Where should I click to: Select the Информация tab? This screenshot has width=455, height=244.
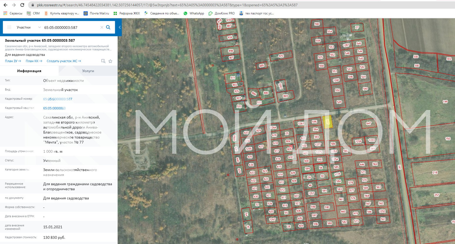point(29,71)
